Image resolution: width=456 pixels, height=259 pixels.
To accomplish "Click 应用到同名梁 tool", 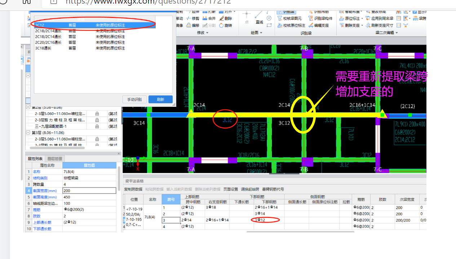I will pos(379,18).
